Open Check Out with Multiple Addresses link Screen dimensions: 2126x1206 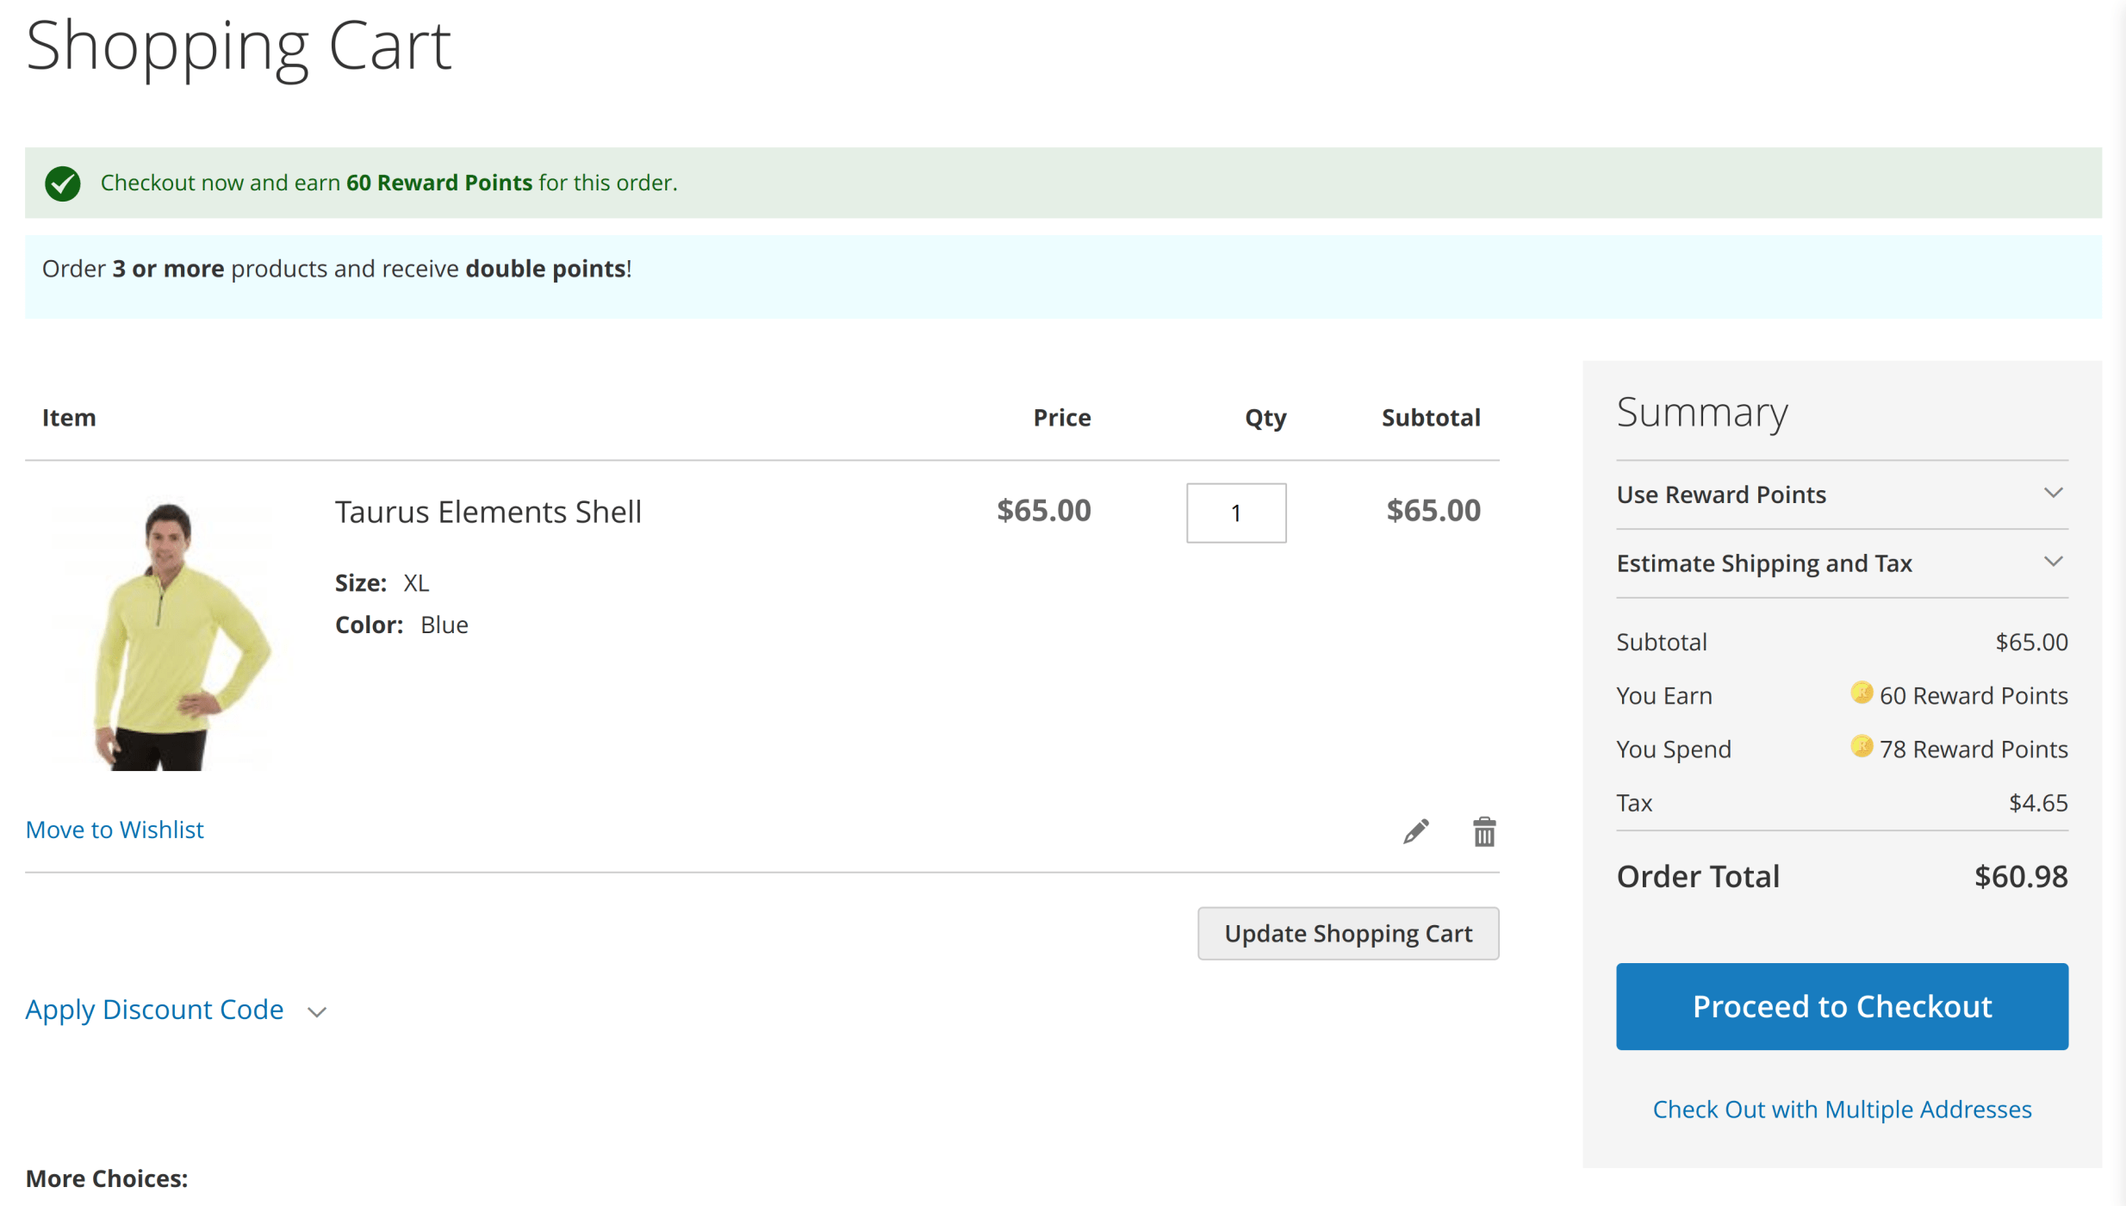[1842, 1110]
